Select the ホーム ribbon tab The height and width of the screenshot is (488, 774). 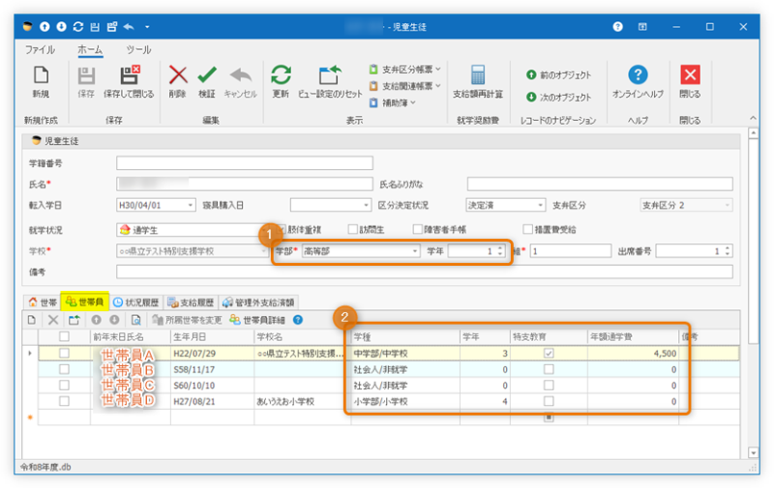coord(90,50)
